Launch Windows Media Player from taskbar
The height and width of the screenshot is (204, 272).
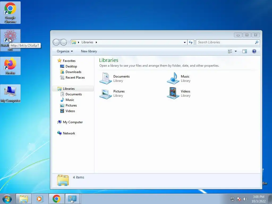pos(39,199)
